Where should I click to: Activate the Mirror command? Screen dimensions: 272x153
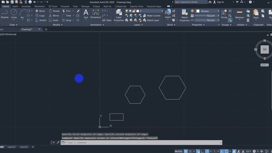click(54, 16)
